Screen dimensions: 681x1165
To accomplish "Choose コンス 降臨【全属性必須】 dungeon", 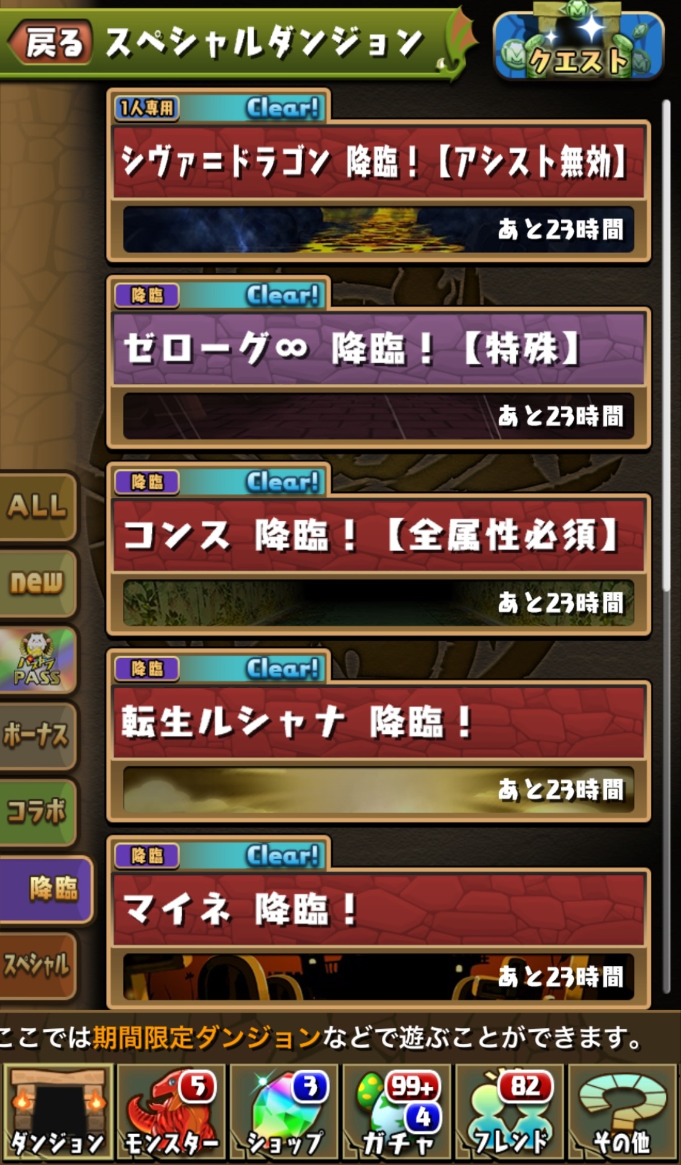I will [378, 549].
